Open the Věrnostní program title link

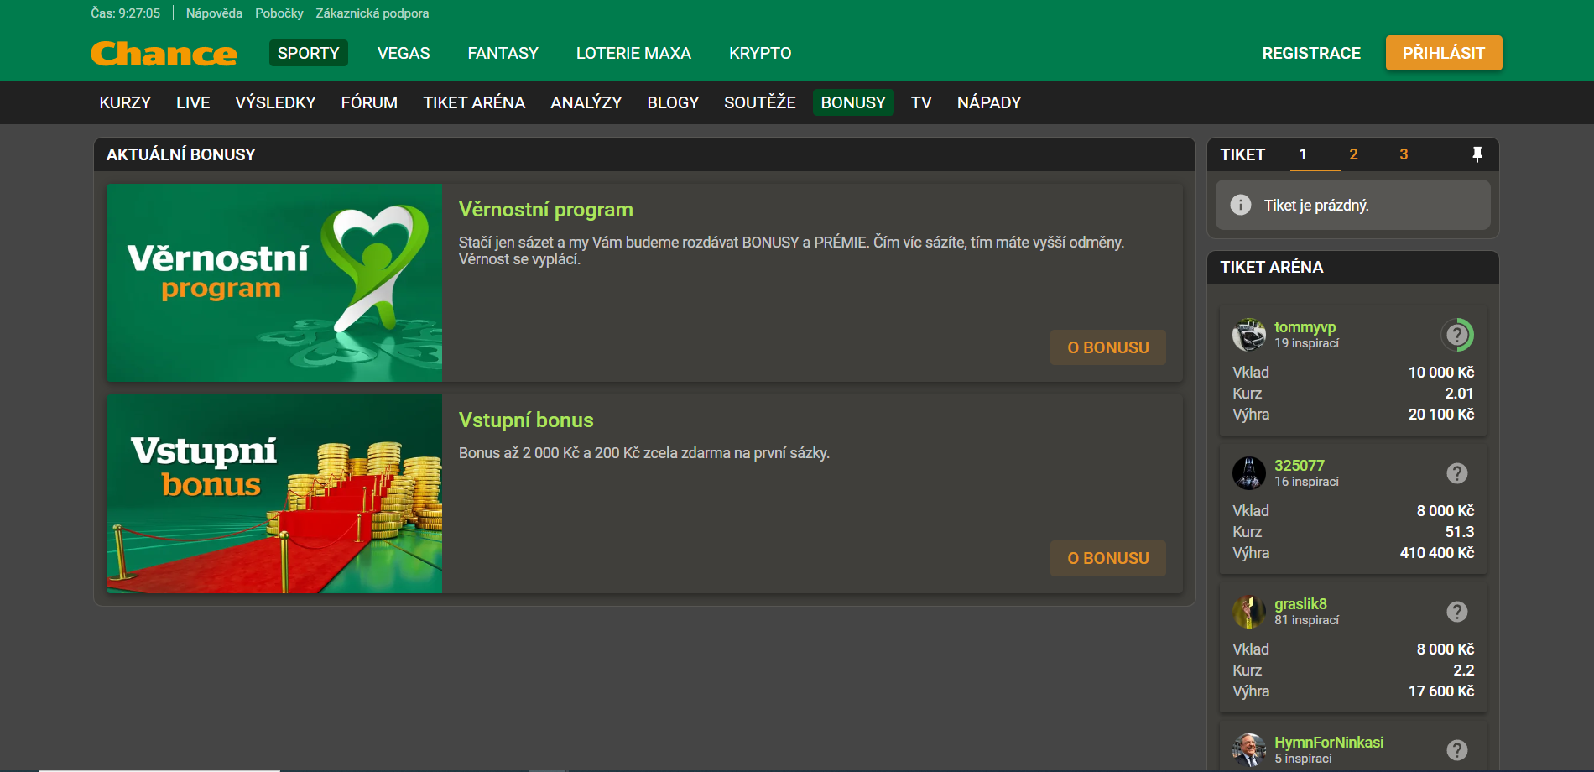[x=546, y=210]
